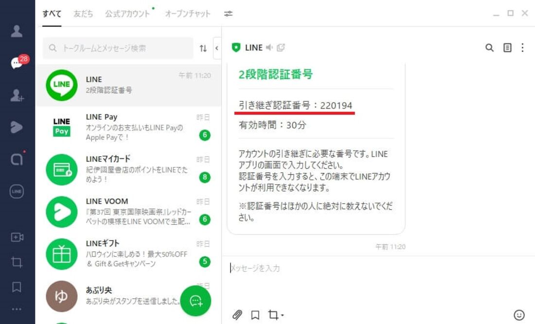Open the chats list with unread badge
The width and height of the screenshot is (535, 324).
[x=17, y=63]
